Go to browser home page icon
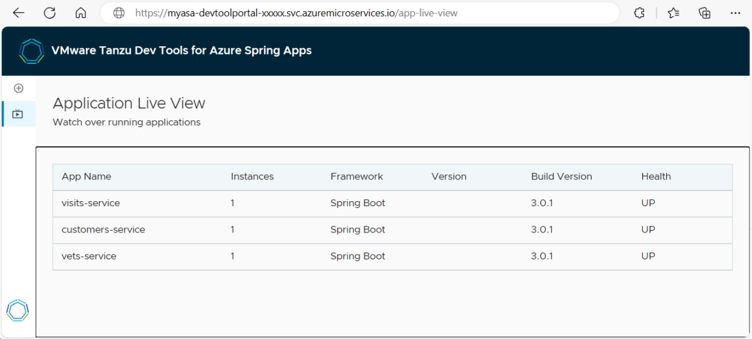 tap(80, 13)
